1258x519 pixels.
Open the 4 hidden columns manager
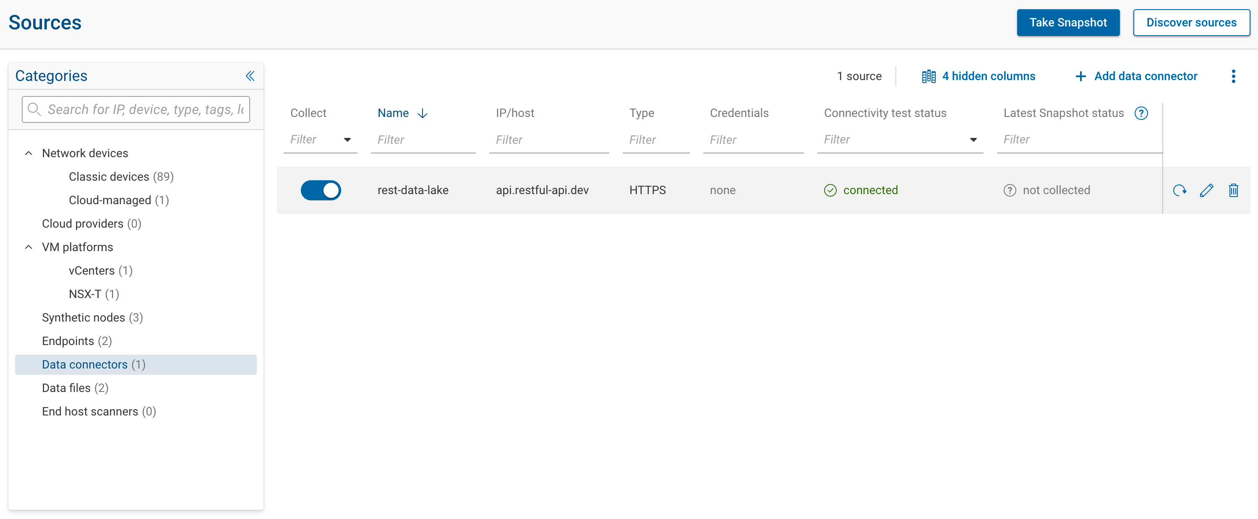(979, 76)
